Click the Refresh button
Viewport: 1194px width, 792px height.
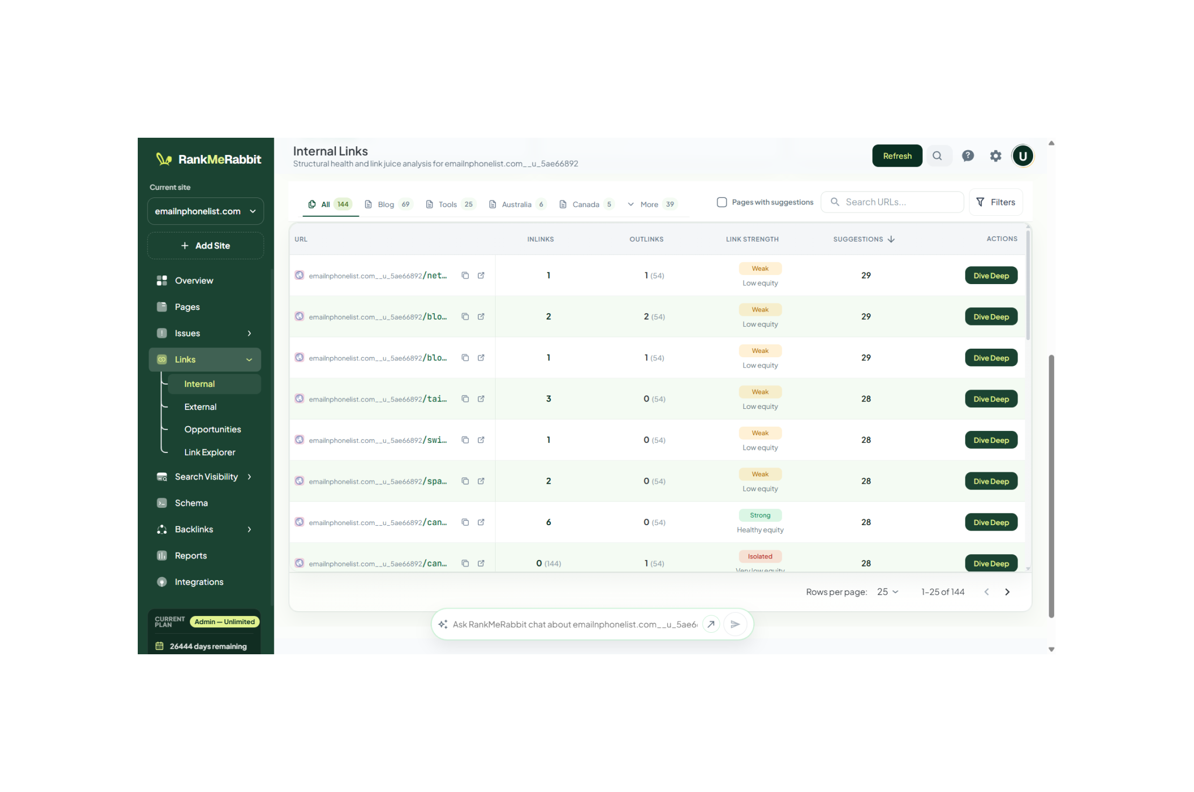coord(897,156)
